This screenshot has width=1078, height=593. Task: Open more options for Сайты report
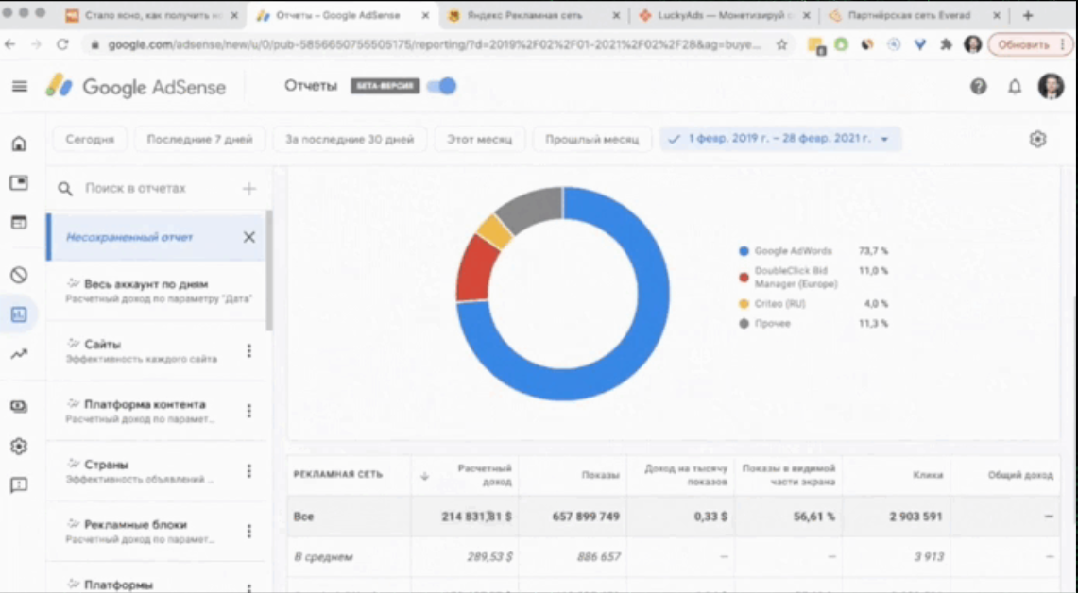(248, 351)
